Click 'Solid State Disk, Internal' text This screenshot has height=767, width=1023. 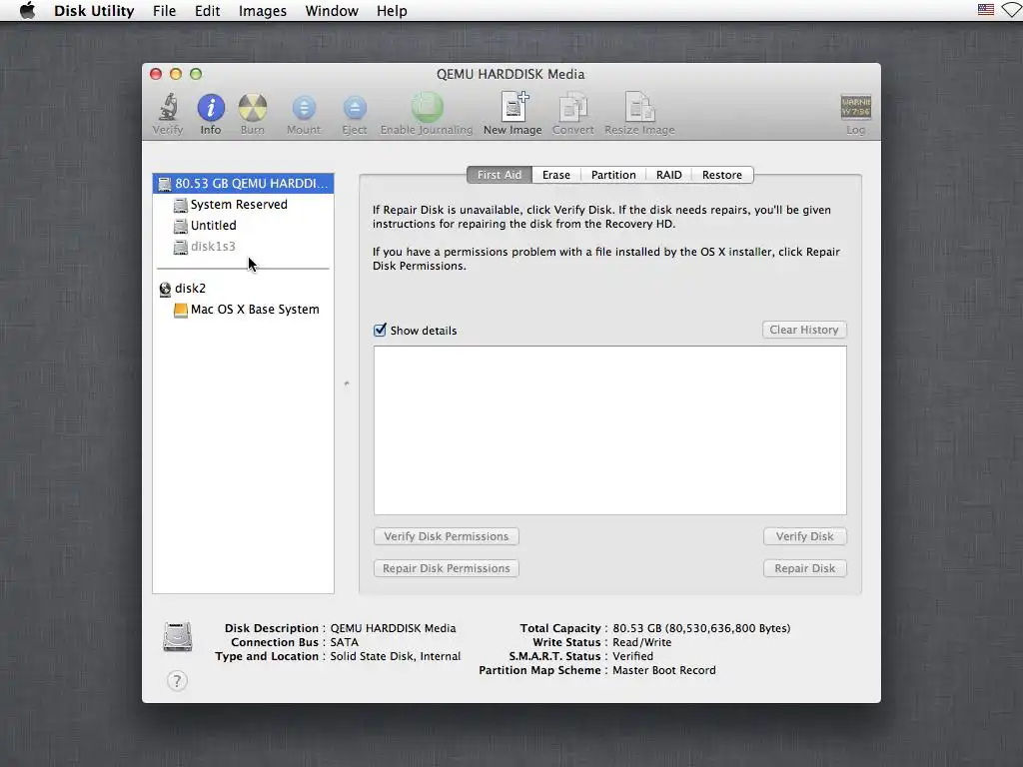tap(396, 656)
